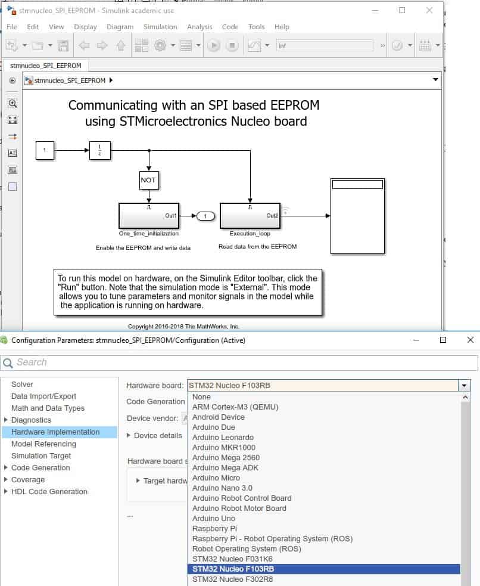This screenshot has height=586, width=480.
Task: Click the Forward navigation arrow in toolbar
Action: (x=102, y=45)
